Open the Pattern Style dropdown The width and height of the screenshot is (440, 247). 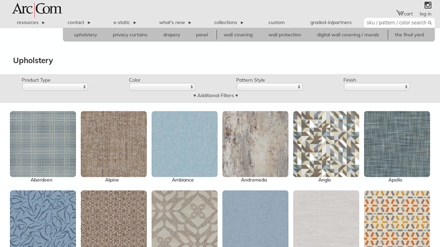(x=269, y=87)
